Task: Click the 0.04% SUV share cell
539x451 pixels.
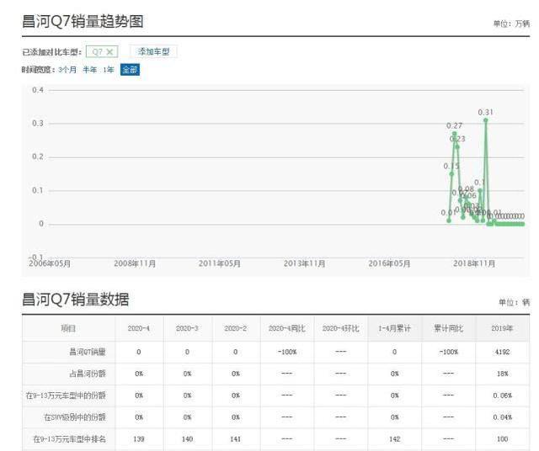Action: coord(502,417)
